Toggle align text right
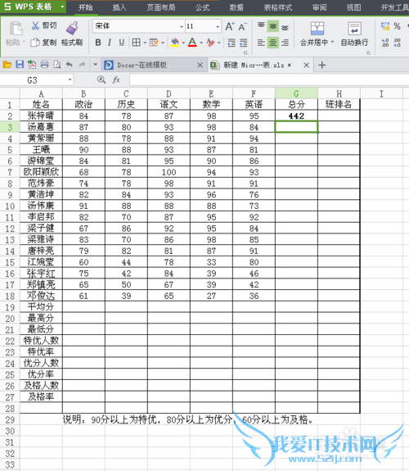 pyautogui.click(x=285, y=43)
